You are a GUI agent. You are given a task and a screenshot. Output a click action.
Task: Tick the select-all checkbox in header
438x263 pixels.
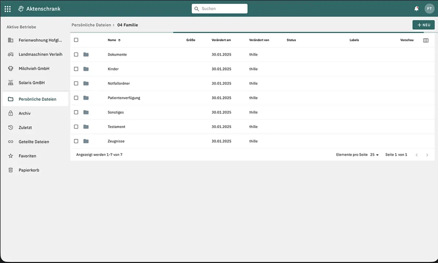pyautogui.click(x=76, y=40)
